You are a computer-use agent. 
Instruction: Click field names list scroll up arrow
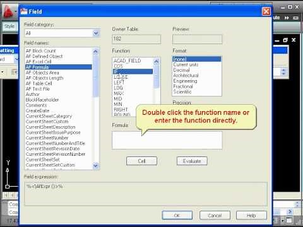95,51
